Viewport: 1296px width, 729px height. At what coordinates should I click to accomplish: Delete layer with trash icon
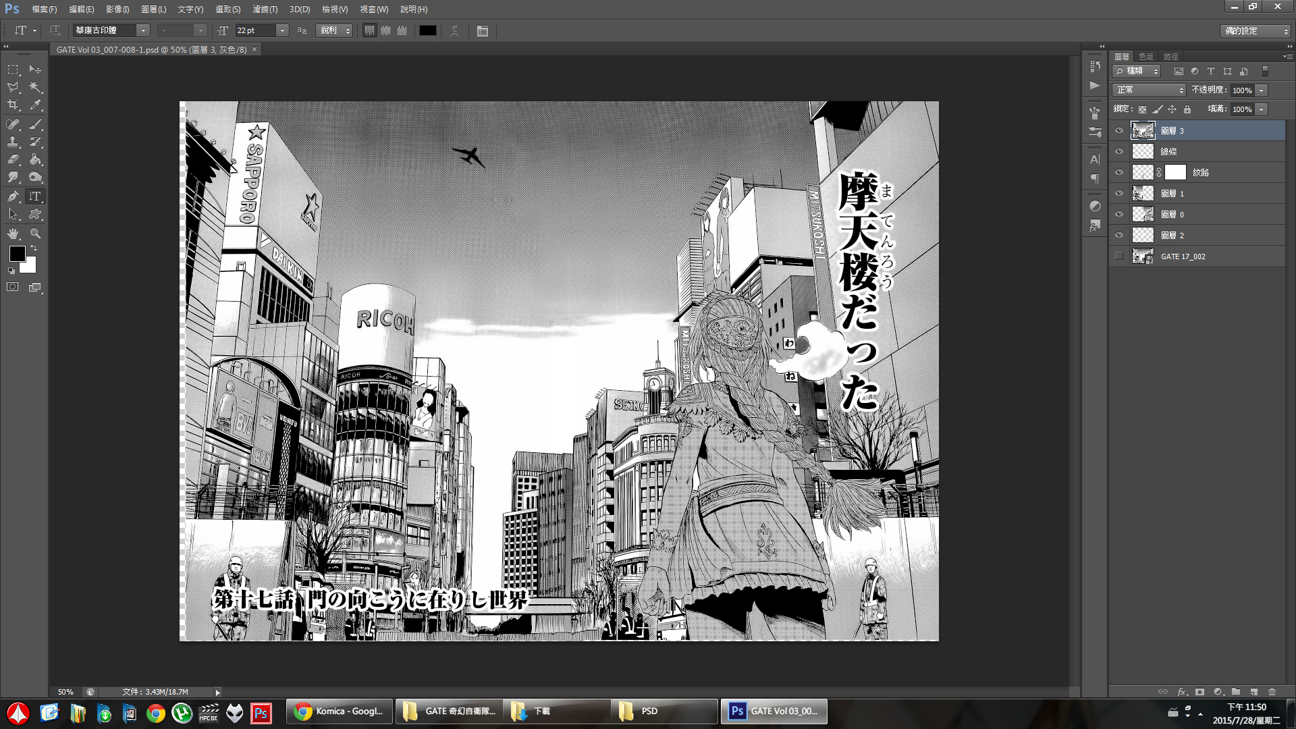[1272, 692]
